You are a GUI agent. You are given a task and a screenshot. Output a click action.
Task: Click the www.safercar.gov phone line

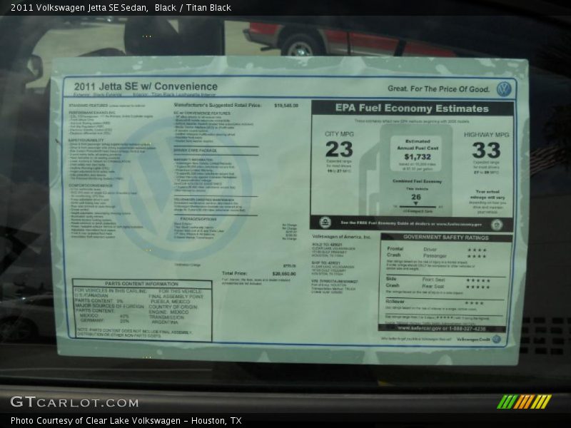tap(441, 328)
